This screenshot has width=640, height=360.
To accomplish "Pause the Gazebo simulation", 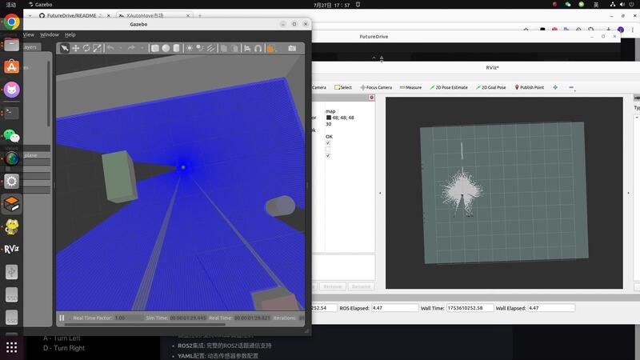I will pyautogui.click(x=62, y=318).
